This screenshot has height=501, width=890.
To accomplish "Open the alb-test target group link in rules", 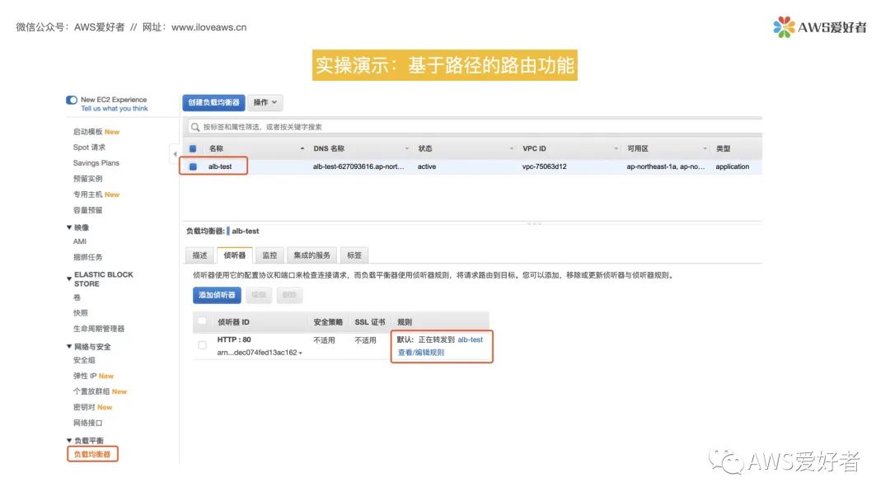I will (x=470, y=339).
